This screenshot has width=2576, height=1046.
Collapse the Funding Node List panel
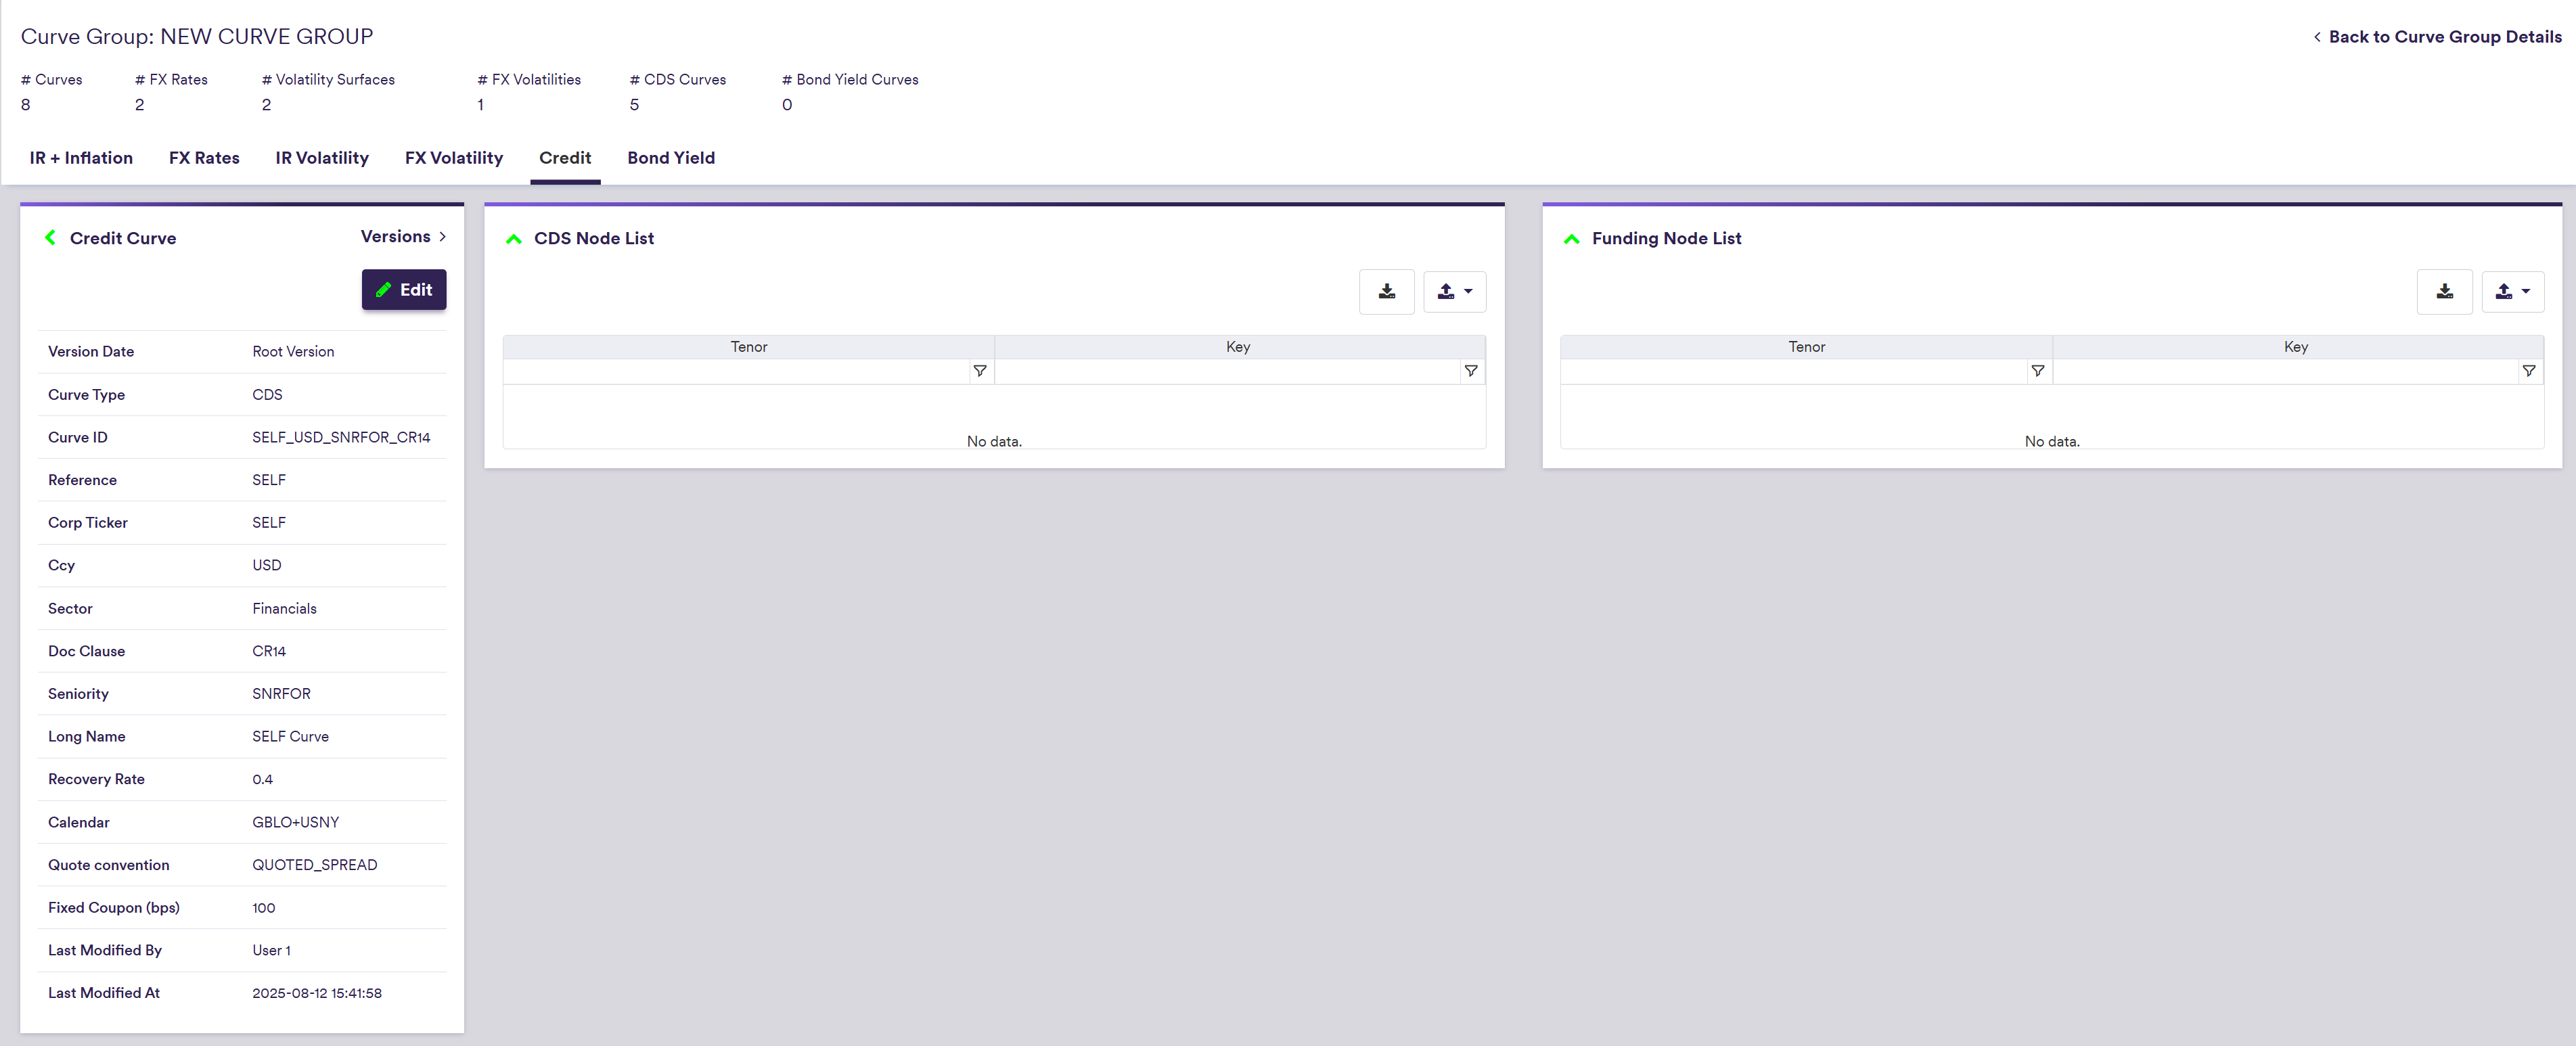(x=1571, y=239)
